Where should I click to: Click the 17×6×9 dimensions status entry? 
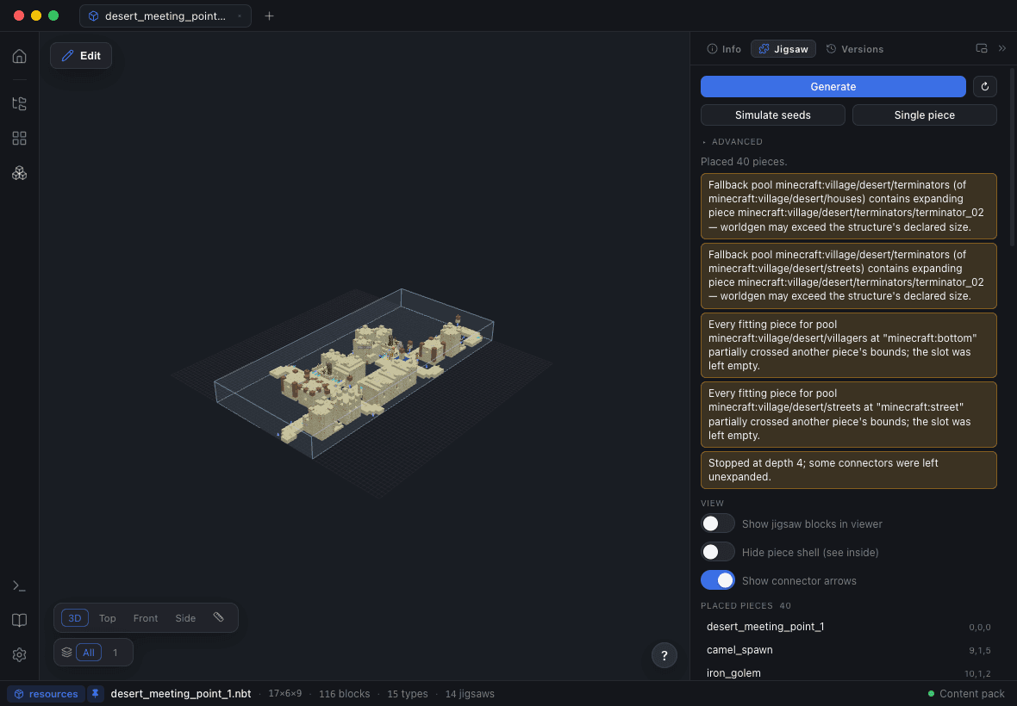[284, 694]
